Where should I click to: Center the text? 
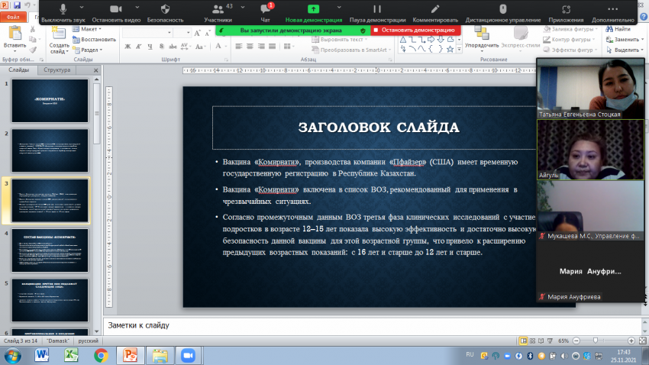pos(250,47)
